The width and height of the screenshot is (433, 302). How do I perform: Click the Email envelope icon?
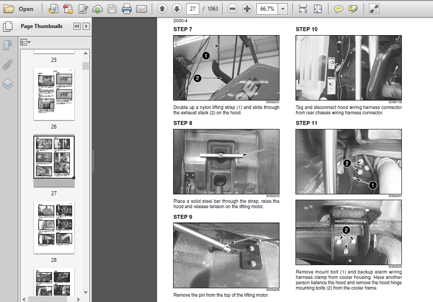click(142, 9)
